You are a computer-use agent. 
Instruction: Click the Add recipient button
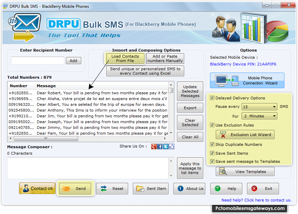[73, 61]
